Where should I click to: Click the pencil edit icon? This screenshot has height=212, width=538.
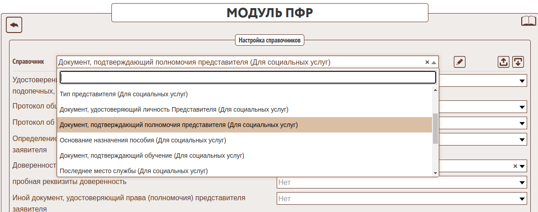pyautogui.click(x=460, y=62)
